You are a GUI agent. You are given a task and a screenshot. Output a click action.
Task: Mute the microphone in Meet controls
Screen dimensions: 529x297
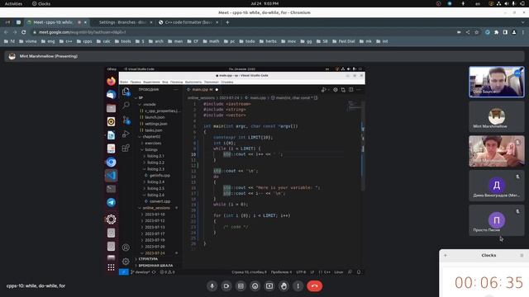coord(212,286)
